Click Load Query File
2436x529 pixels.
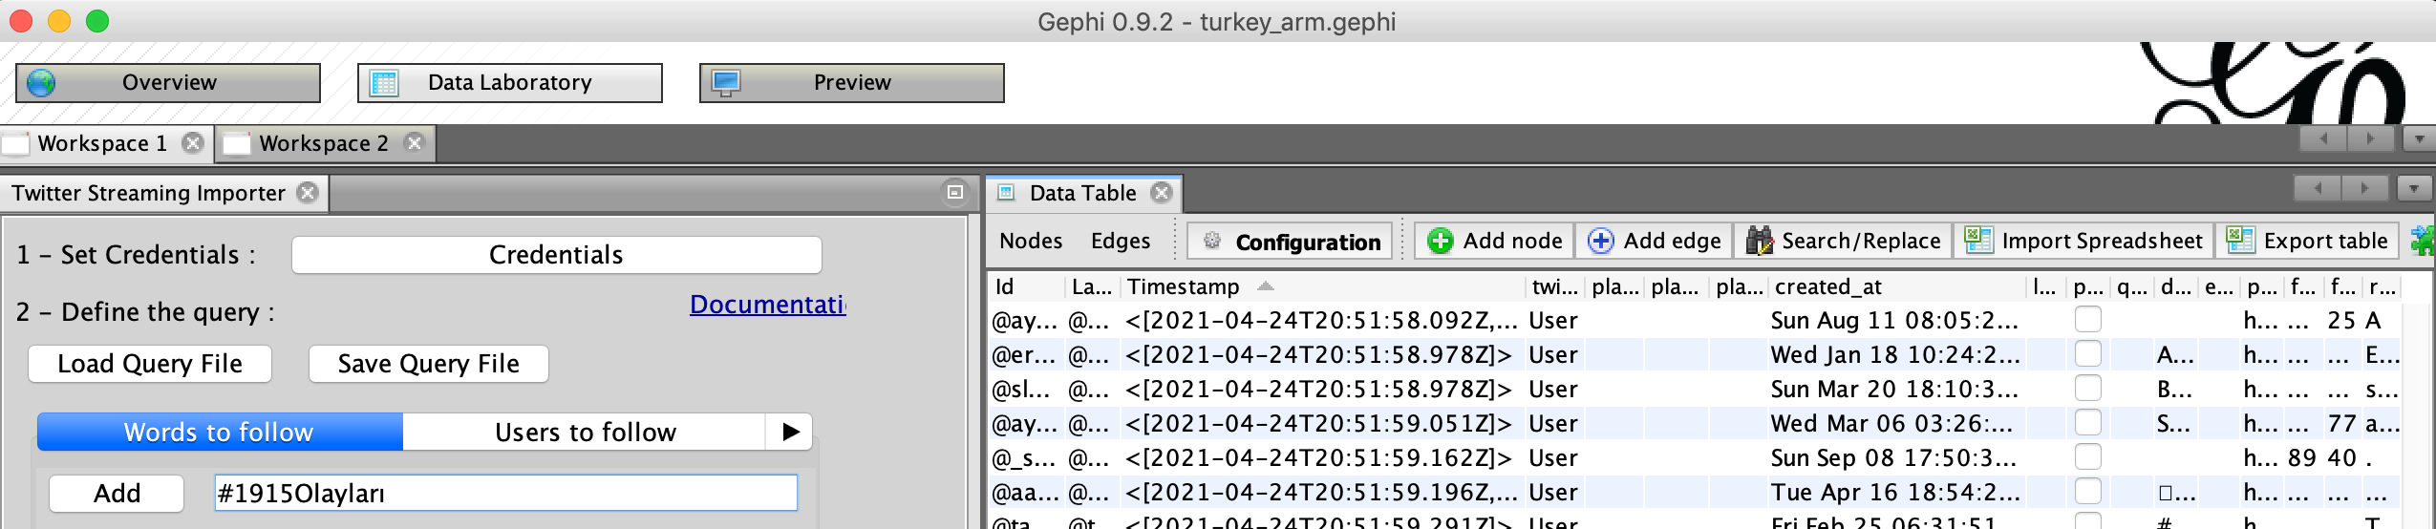[x=150, y=364]
